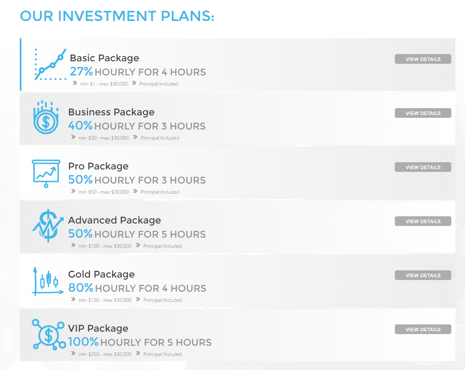This screenshot has height=370, width=465.
Task: Click the VIP Package title
Action: [x=98, y=328]
